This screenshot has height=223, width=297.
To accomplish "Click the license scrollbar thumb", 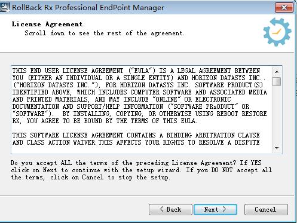I will pyautogui.click(x=277, y=81).
